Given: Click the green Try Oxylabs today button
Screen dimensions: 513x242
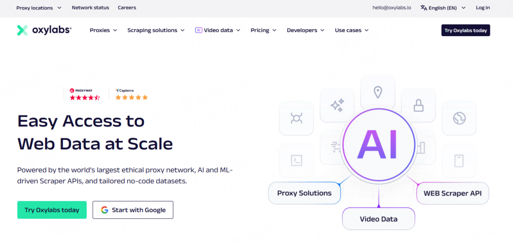Looking at the screenshot, I should (52, 210).
